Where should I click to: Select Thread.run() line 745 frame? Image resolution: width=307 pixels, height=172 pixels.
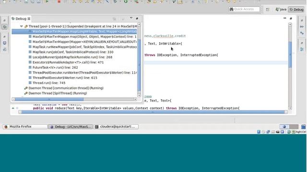47,83
